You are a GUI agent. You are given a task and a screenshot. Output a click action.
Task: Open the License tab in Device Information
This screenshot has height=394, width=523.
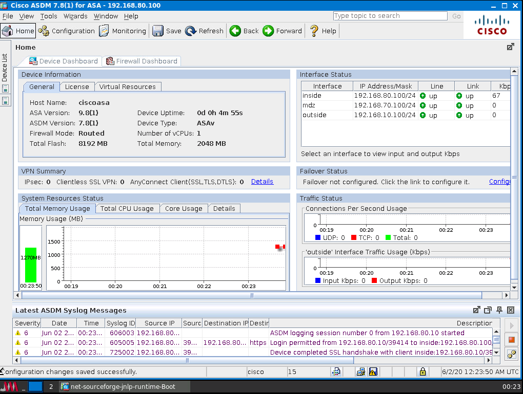coord(77,86)
